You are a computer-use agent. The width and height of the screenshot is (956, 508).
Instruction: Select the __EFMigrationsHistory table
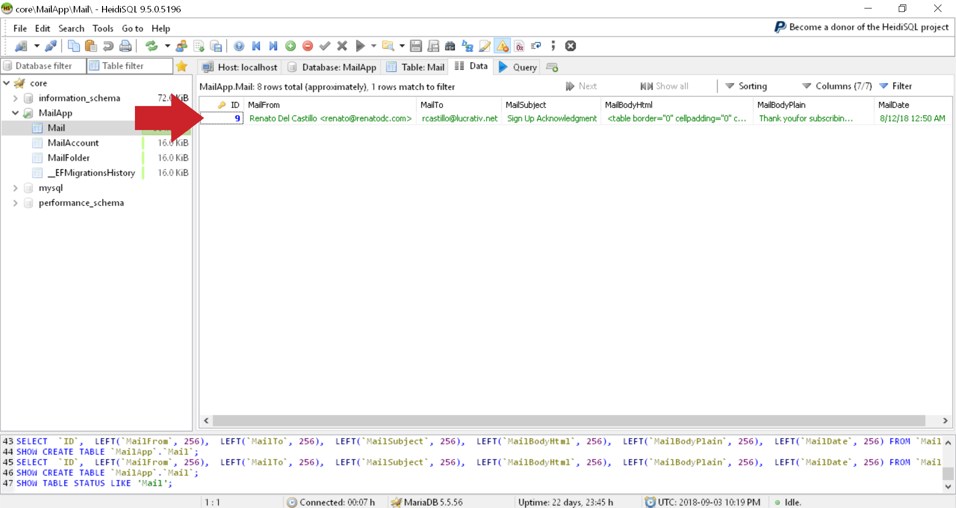91,173
